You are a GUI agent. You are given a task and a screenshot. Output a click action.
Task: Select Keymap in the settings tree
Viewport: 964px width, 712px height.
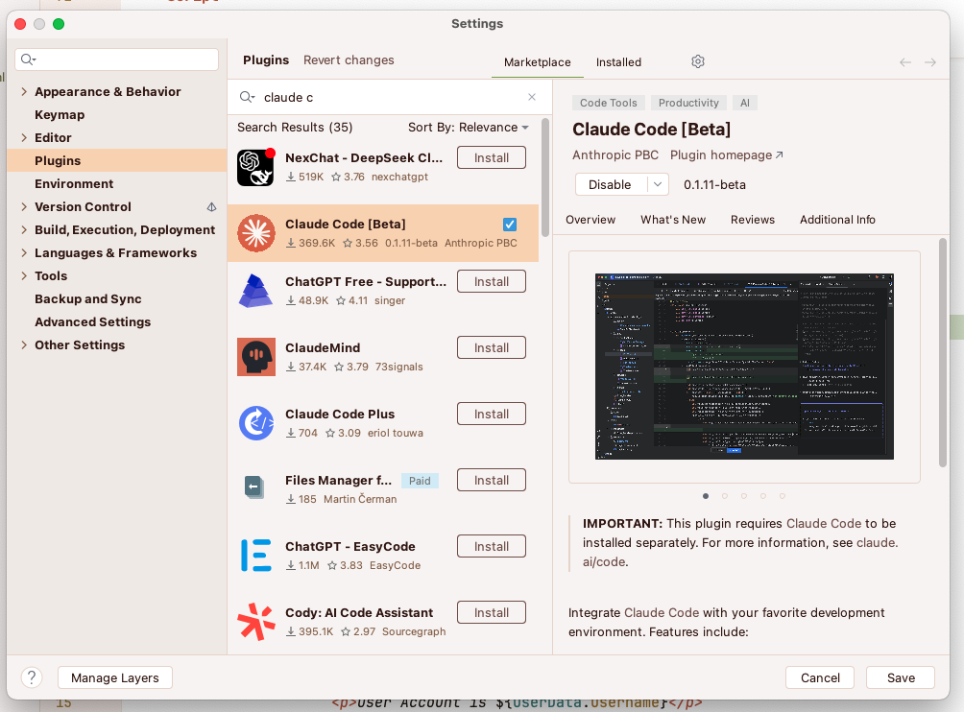pyautogui.click(x=60, y=115)
